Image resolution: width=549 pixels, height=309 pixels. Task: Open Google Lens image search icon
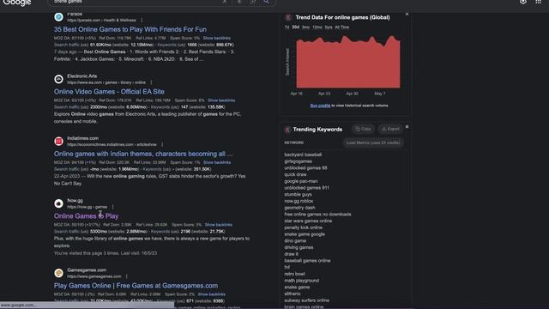coord(253,2)
